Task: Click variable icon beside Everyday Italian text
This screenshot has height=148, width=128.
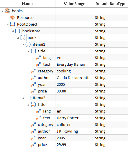Action: pos(39,64)
